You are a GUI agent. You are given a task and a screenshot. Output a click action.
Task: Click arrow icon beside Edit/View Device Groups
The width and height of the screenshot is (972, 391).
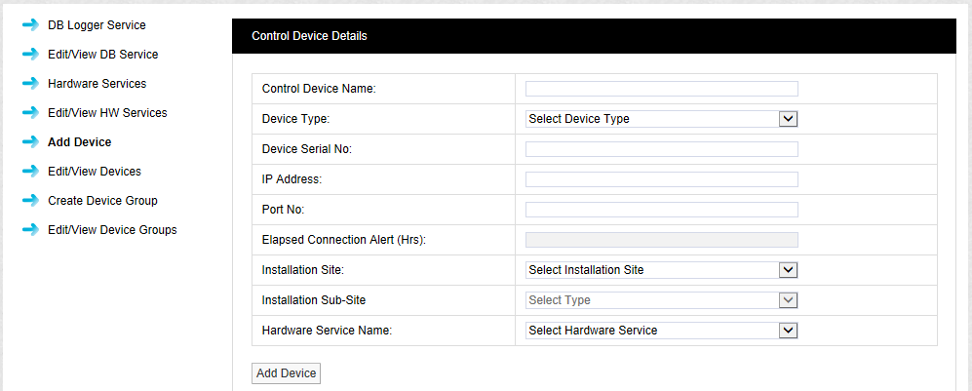[x=29, y=230]
